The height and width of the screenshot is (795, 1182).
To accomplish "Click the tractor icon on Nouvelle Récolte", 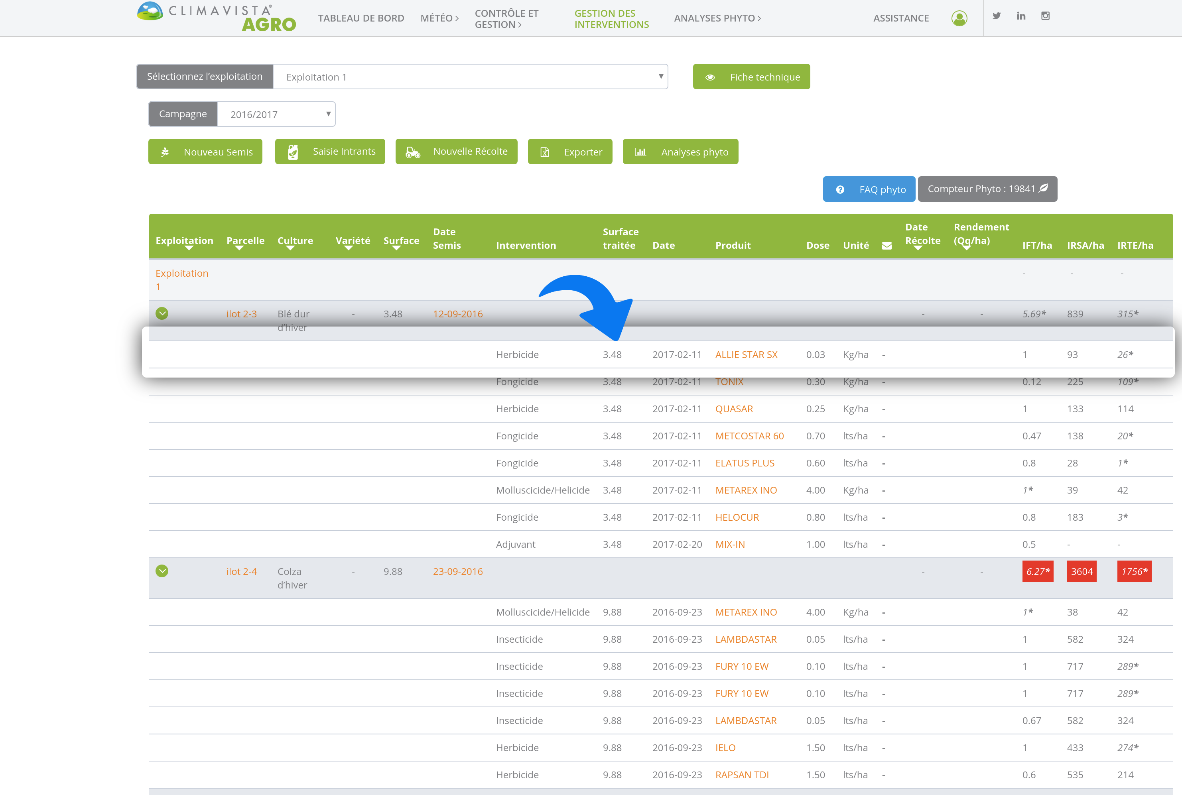I will [x=413, y=152].
